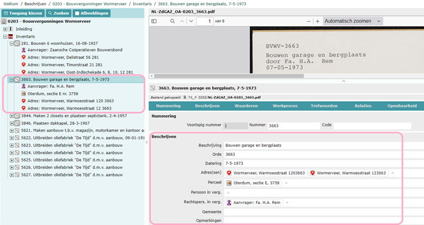Click address tag Warmoesstraat 1203663
Image resolution: width=424 pixels, height=225 pixels.
click(x=266, y=173)
